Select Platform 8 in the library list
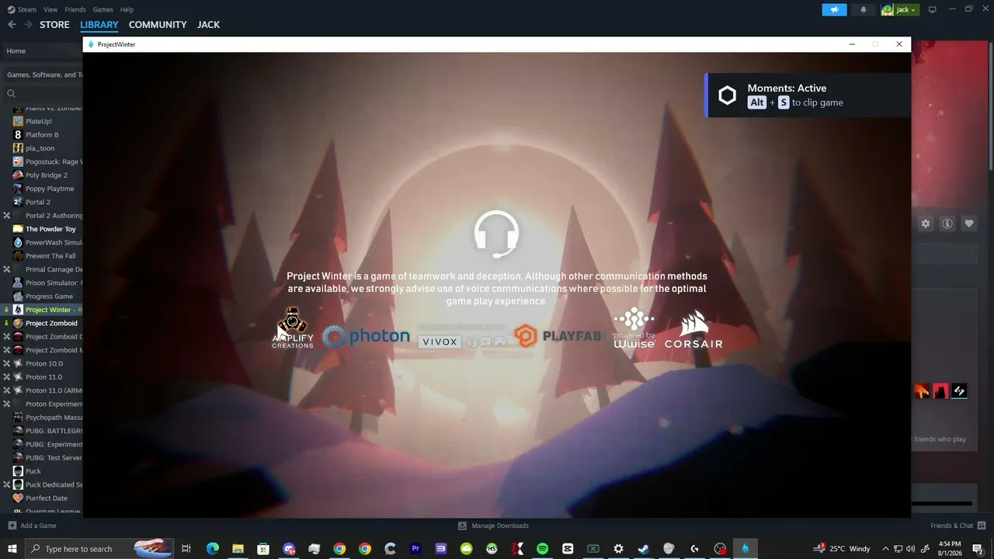Viewport: 994px width, 559px height. point(42,135)
